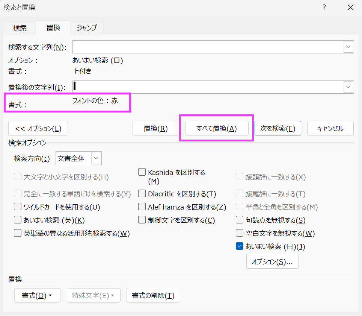
Task: Close the 検索と置換 dialog
Action: pos(350,8)
